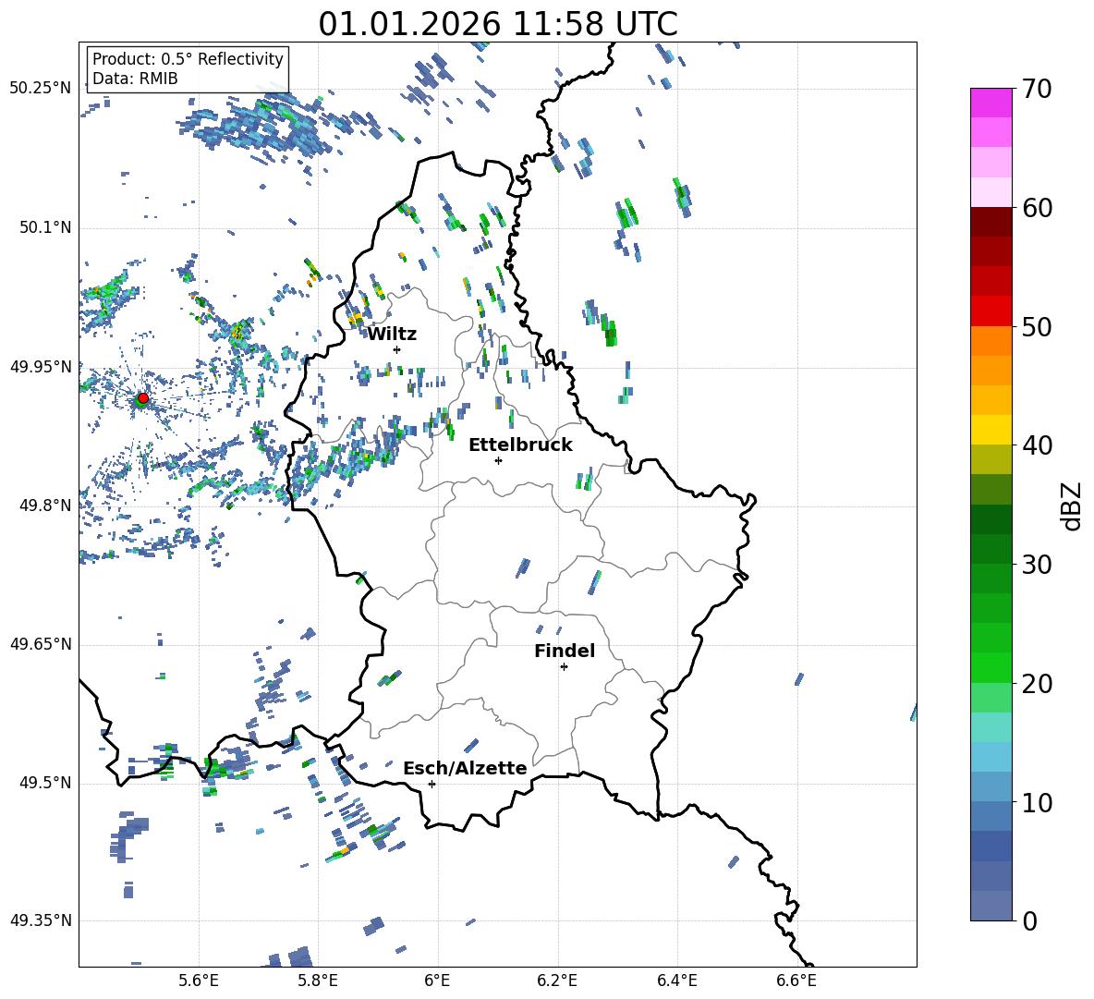Click the latitude label 49.65°N

[41, 644]
